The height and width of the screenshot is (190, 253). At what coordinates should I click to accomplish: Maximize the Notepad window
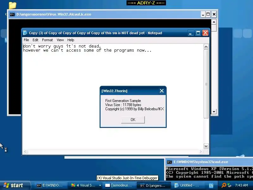[198, 33]
